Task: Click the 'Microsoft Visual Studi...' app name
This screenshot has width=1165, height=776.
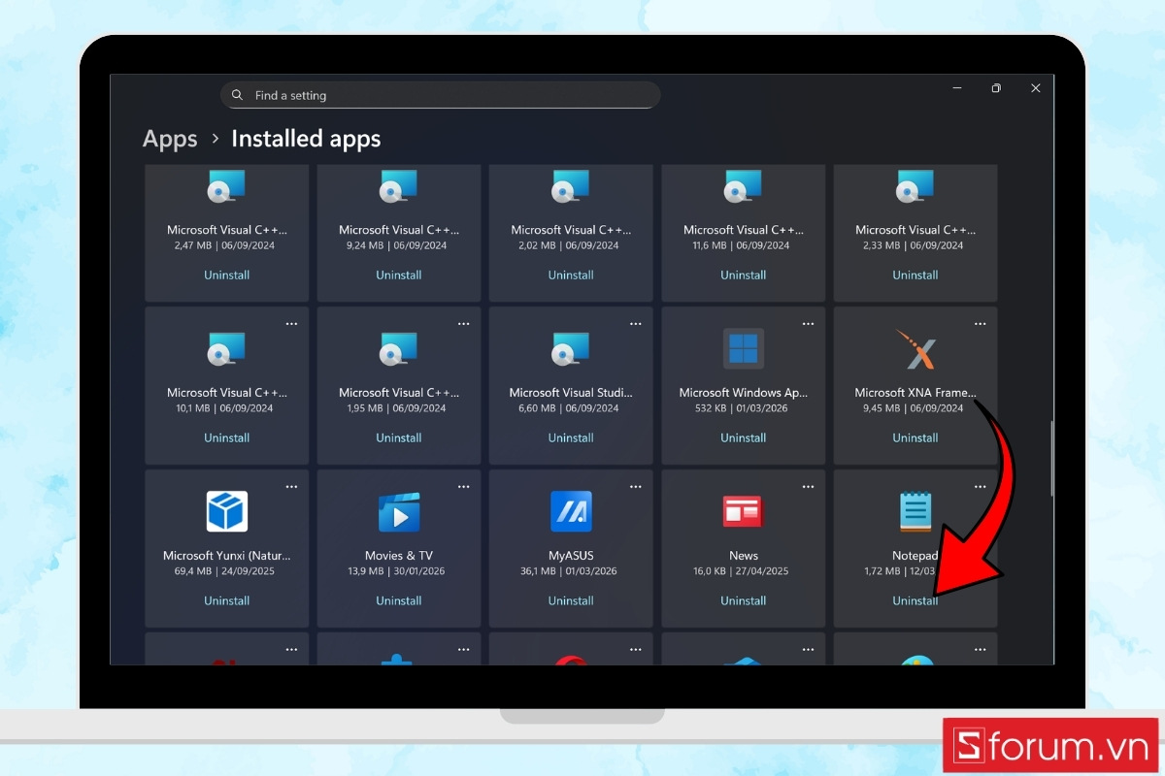Action: 571,393
